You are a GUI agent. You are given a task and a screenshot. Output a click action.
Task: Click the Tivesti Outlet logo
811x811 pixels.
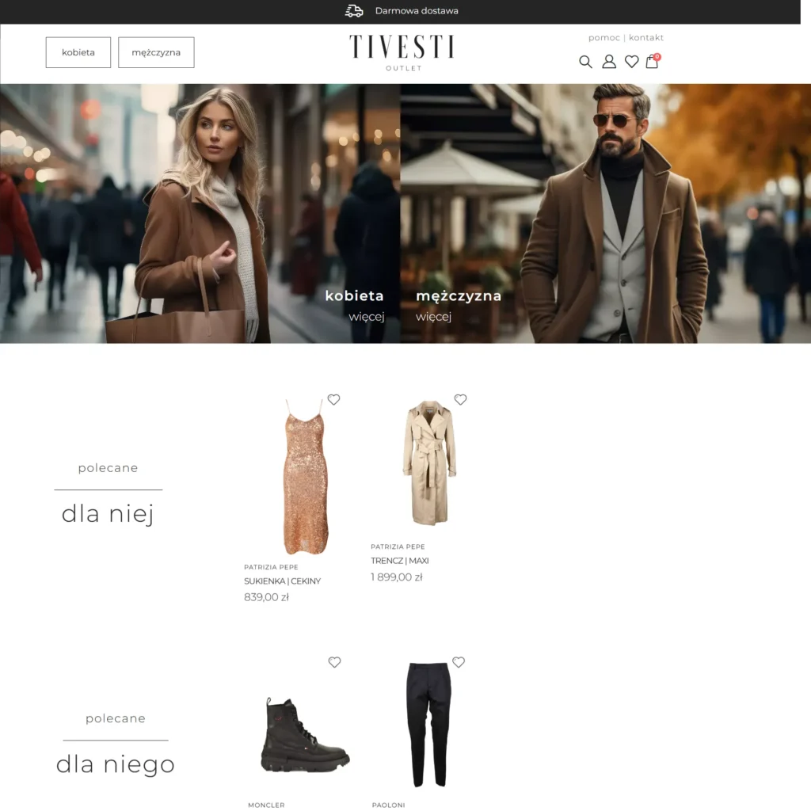coord(402,53)
